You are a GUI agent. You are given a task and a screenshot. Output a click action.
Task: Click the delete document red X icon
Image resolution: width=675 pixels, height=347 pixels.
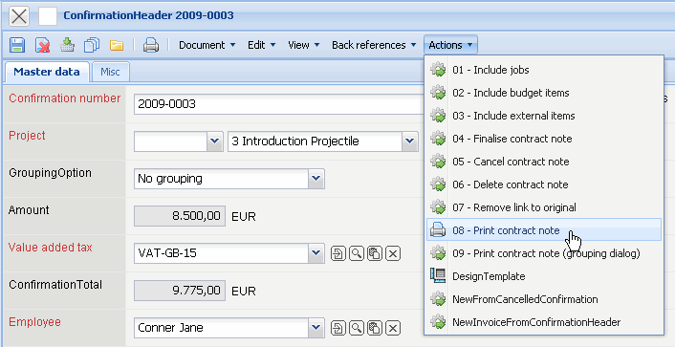(x=42, y=45)
